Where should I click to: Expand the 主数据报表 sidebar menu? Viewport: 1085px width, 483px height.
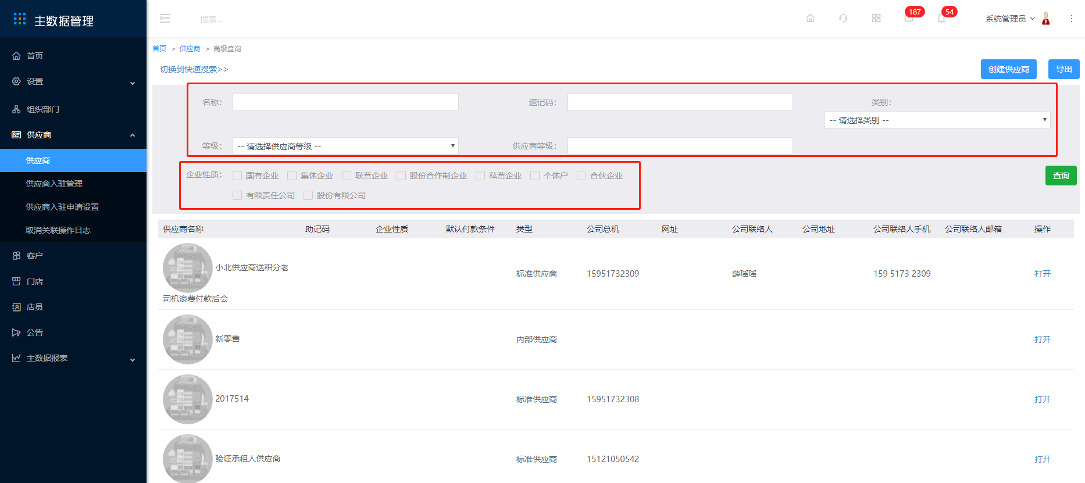tap(73, 358)
